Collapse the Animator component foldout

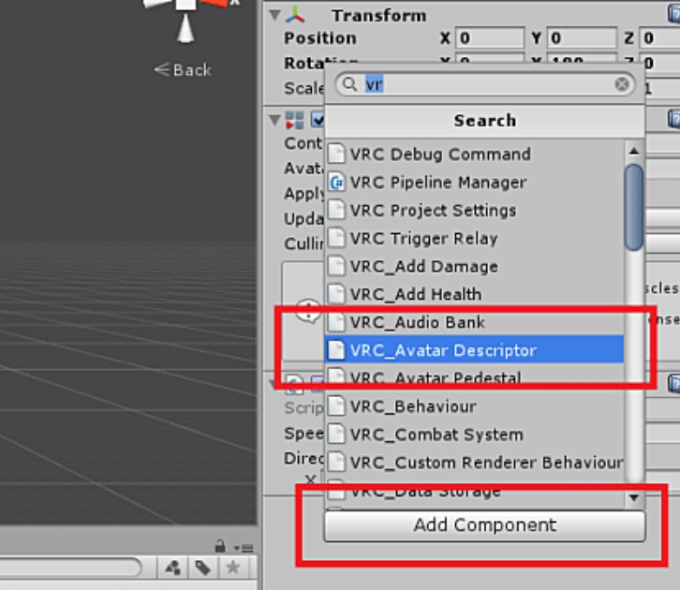coord(274,120)
